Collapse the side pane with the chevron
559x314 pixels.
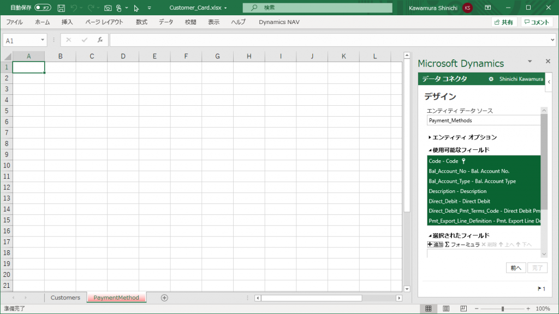[x=549, y=82]
